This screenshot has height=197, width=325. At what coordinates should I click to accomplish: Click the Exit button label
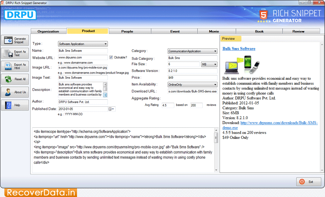coord(311,182)
